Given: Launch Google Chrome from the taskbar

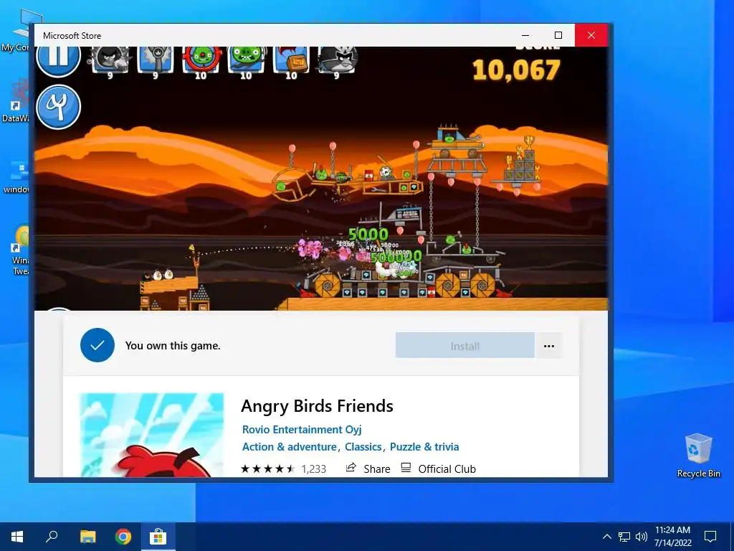Looking at the screenshot, I should click(123, 537).
